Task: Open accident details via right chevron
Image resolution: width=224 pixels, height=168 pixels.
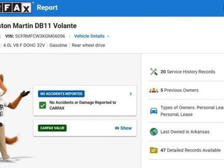Action: click(x=130, y=94)
